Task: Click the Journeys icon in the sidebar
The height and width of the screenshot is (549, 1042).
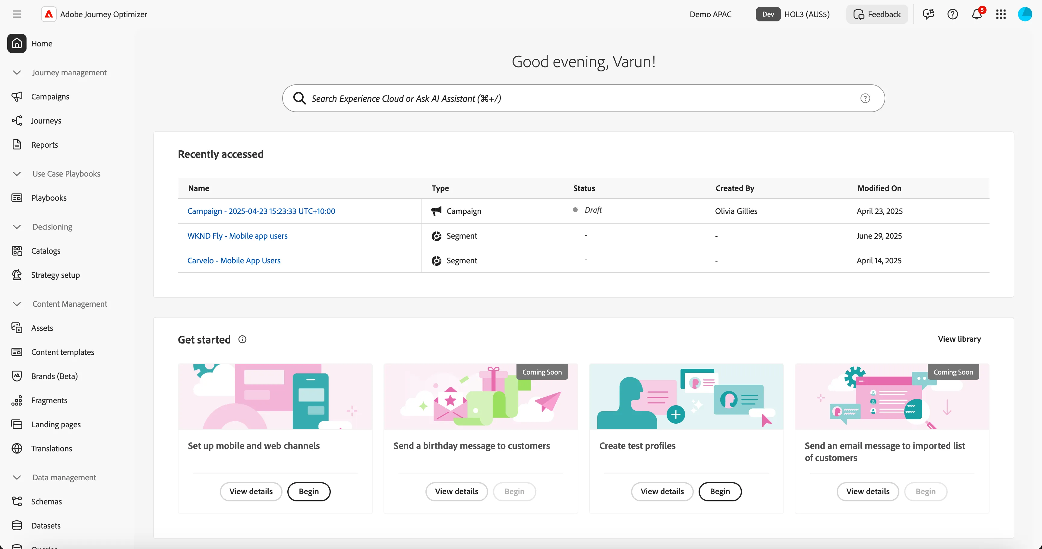Action: tap(17, 121)
